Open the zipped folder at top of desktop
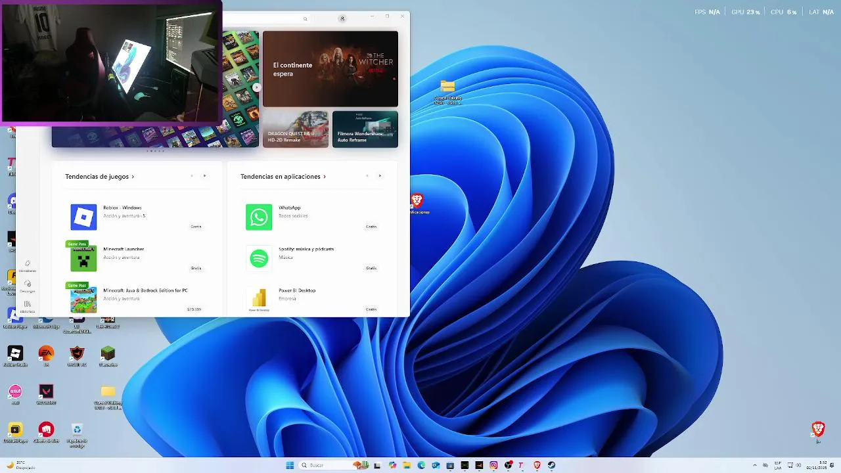 pos(447,87)
